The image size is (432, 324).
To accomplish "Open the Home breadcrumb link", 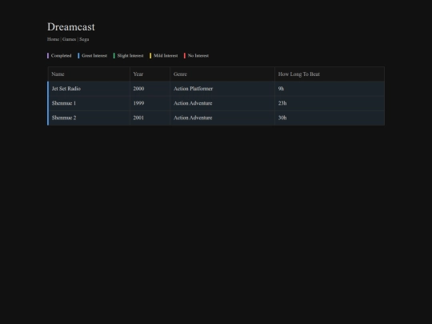I will click(x=53, y=39).
